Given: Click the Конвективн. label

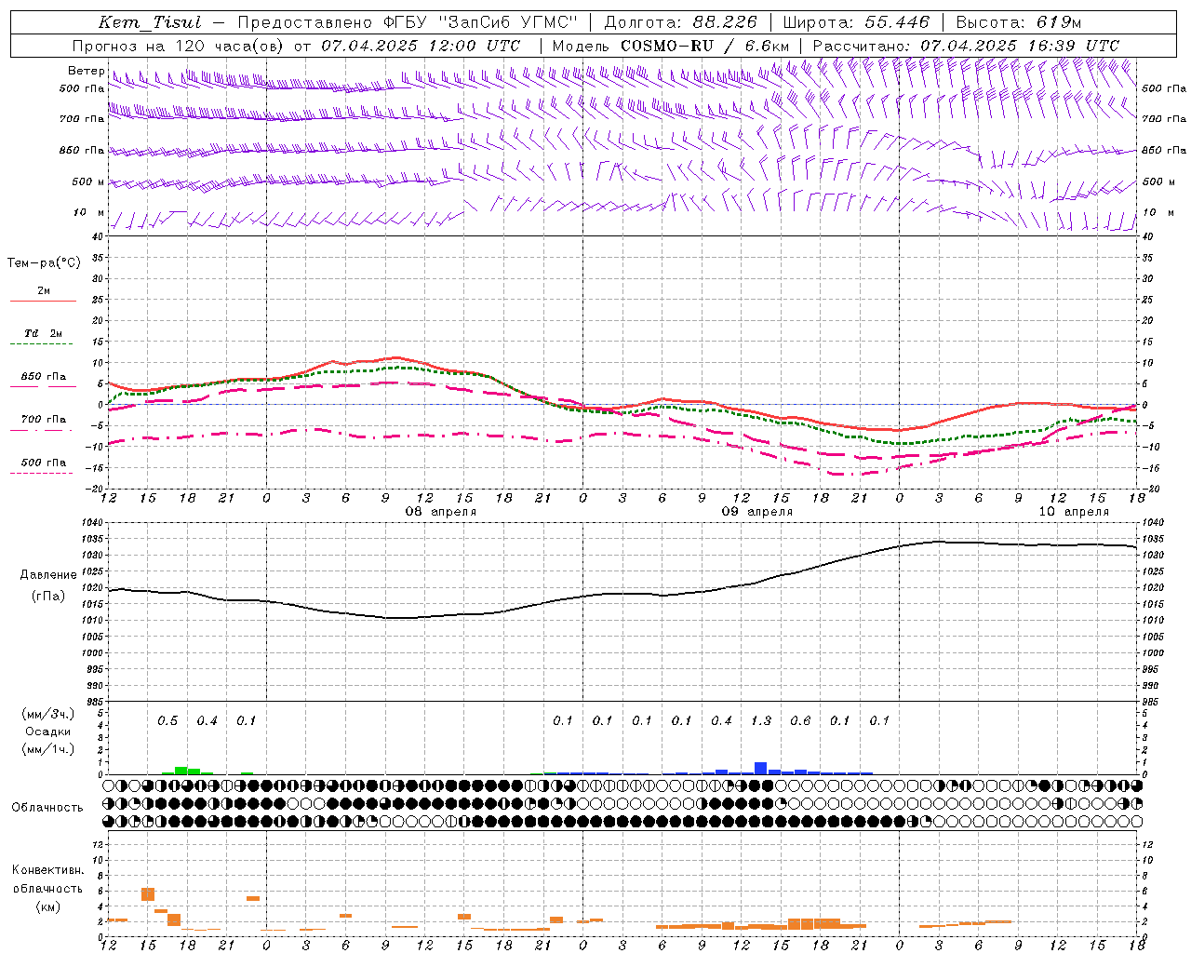Looking at the screenshot, I should [x=47, y=870].
